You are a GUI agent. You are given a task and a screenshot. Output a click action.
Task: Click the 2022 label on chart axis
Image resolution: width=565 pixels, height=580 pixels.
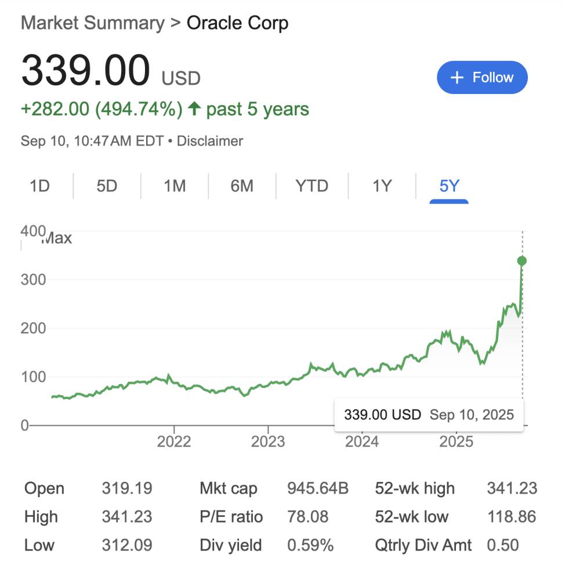174,442
